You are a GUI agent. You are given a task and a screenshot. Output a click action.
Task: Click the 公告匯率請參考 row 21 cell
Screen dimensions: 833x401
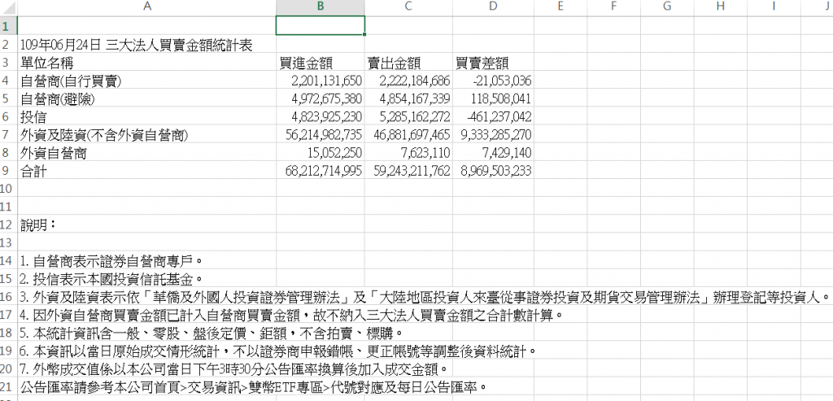(x=254, y=386)
